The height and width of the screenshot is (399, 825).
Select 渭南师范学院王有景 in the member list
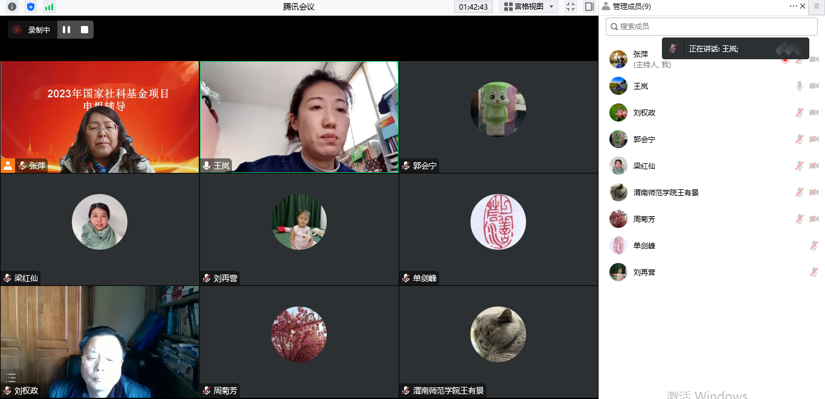[666, 193]
